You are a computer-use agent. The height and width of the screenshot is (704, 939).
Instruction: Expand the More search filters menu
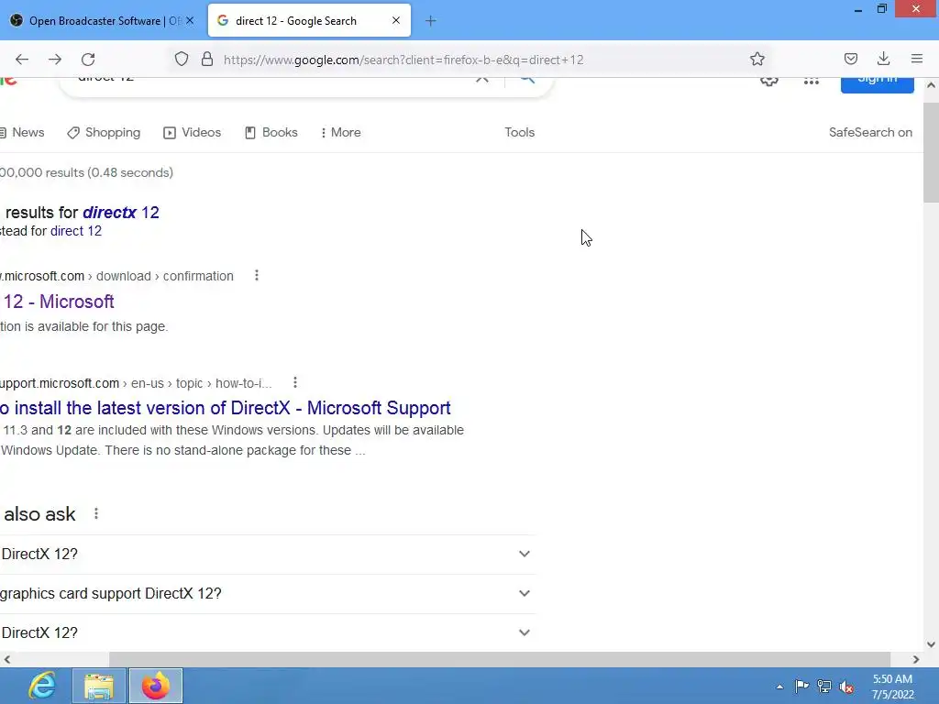341,132
